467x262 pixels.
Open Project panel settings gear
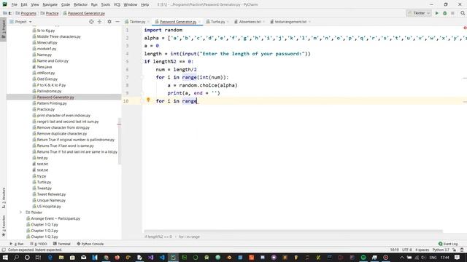[109, 22]
